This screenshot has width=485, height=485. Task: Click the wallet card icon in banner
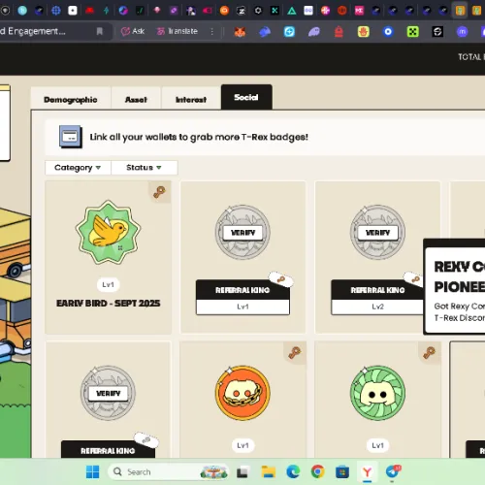(x=70, y=137)
